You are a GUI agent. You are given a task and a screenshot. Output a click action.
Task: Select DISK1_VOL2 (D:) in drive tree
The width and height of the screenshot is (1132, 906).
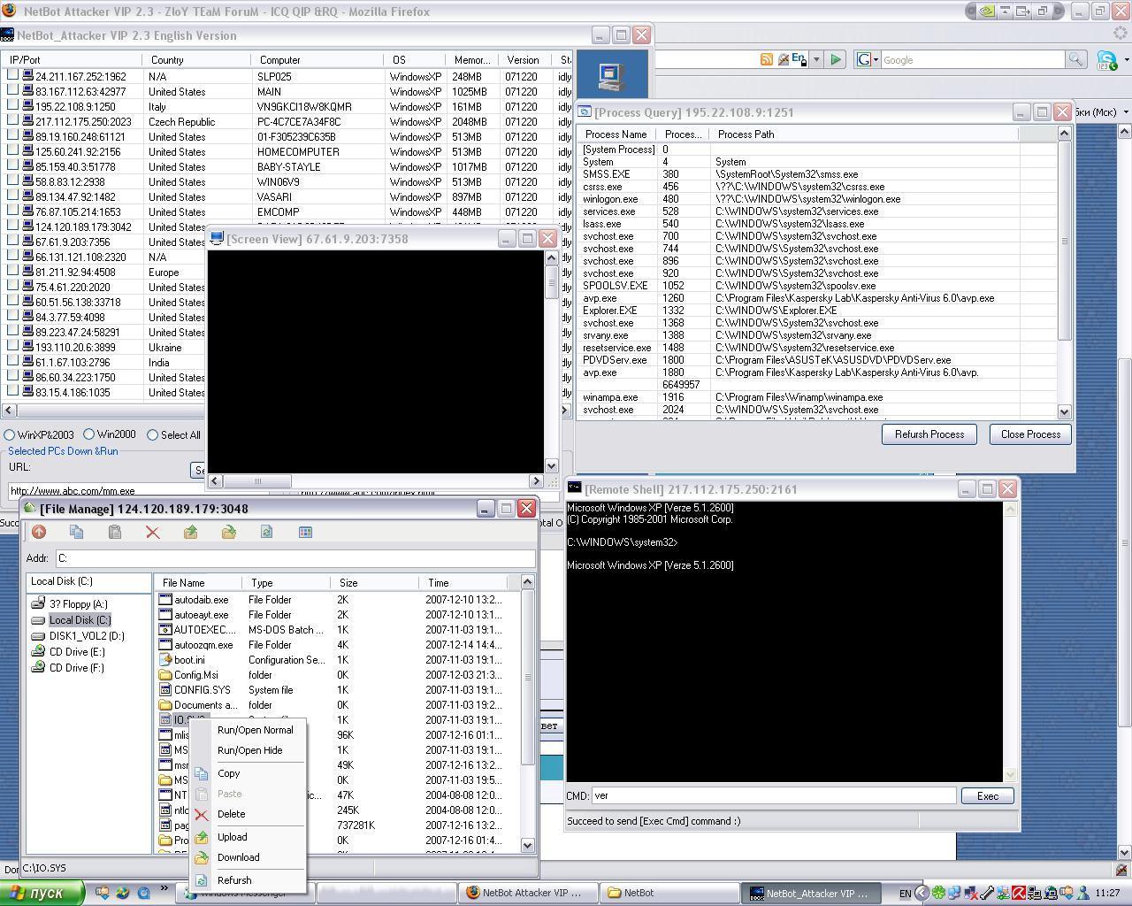coord(87,635)
